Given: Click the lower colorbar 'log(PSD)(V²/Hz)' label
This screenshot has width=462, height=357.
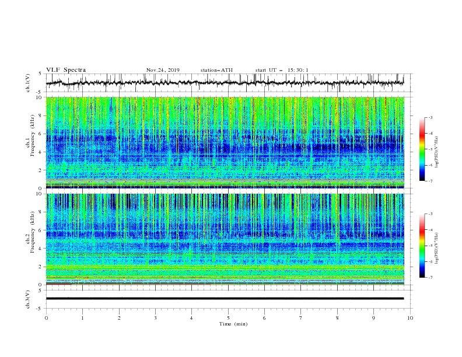Looking at the screenshot, I should (436, 248).
